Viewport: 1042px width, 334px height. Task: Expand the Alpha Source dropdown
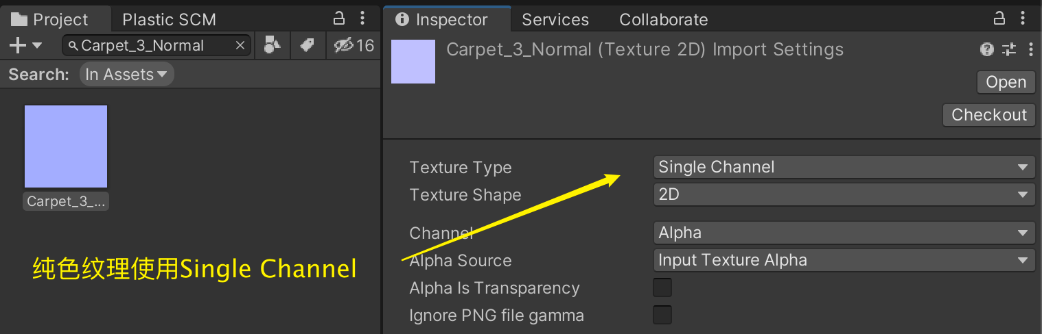click(x=844, y=261)
